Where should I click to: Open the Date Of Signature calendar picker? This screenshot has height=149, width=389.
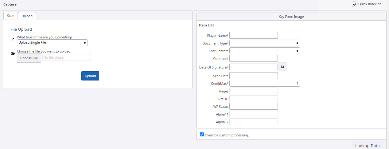click(x=282, y=67)
